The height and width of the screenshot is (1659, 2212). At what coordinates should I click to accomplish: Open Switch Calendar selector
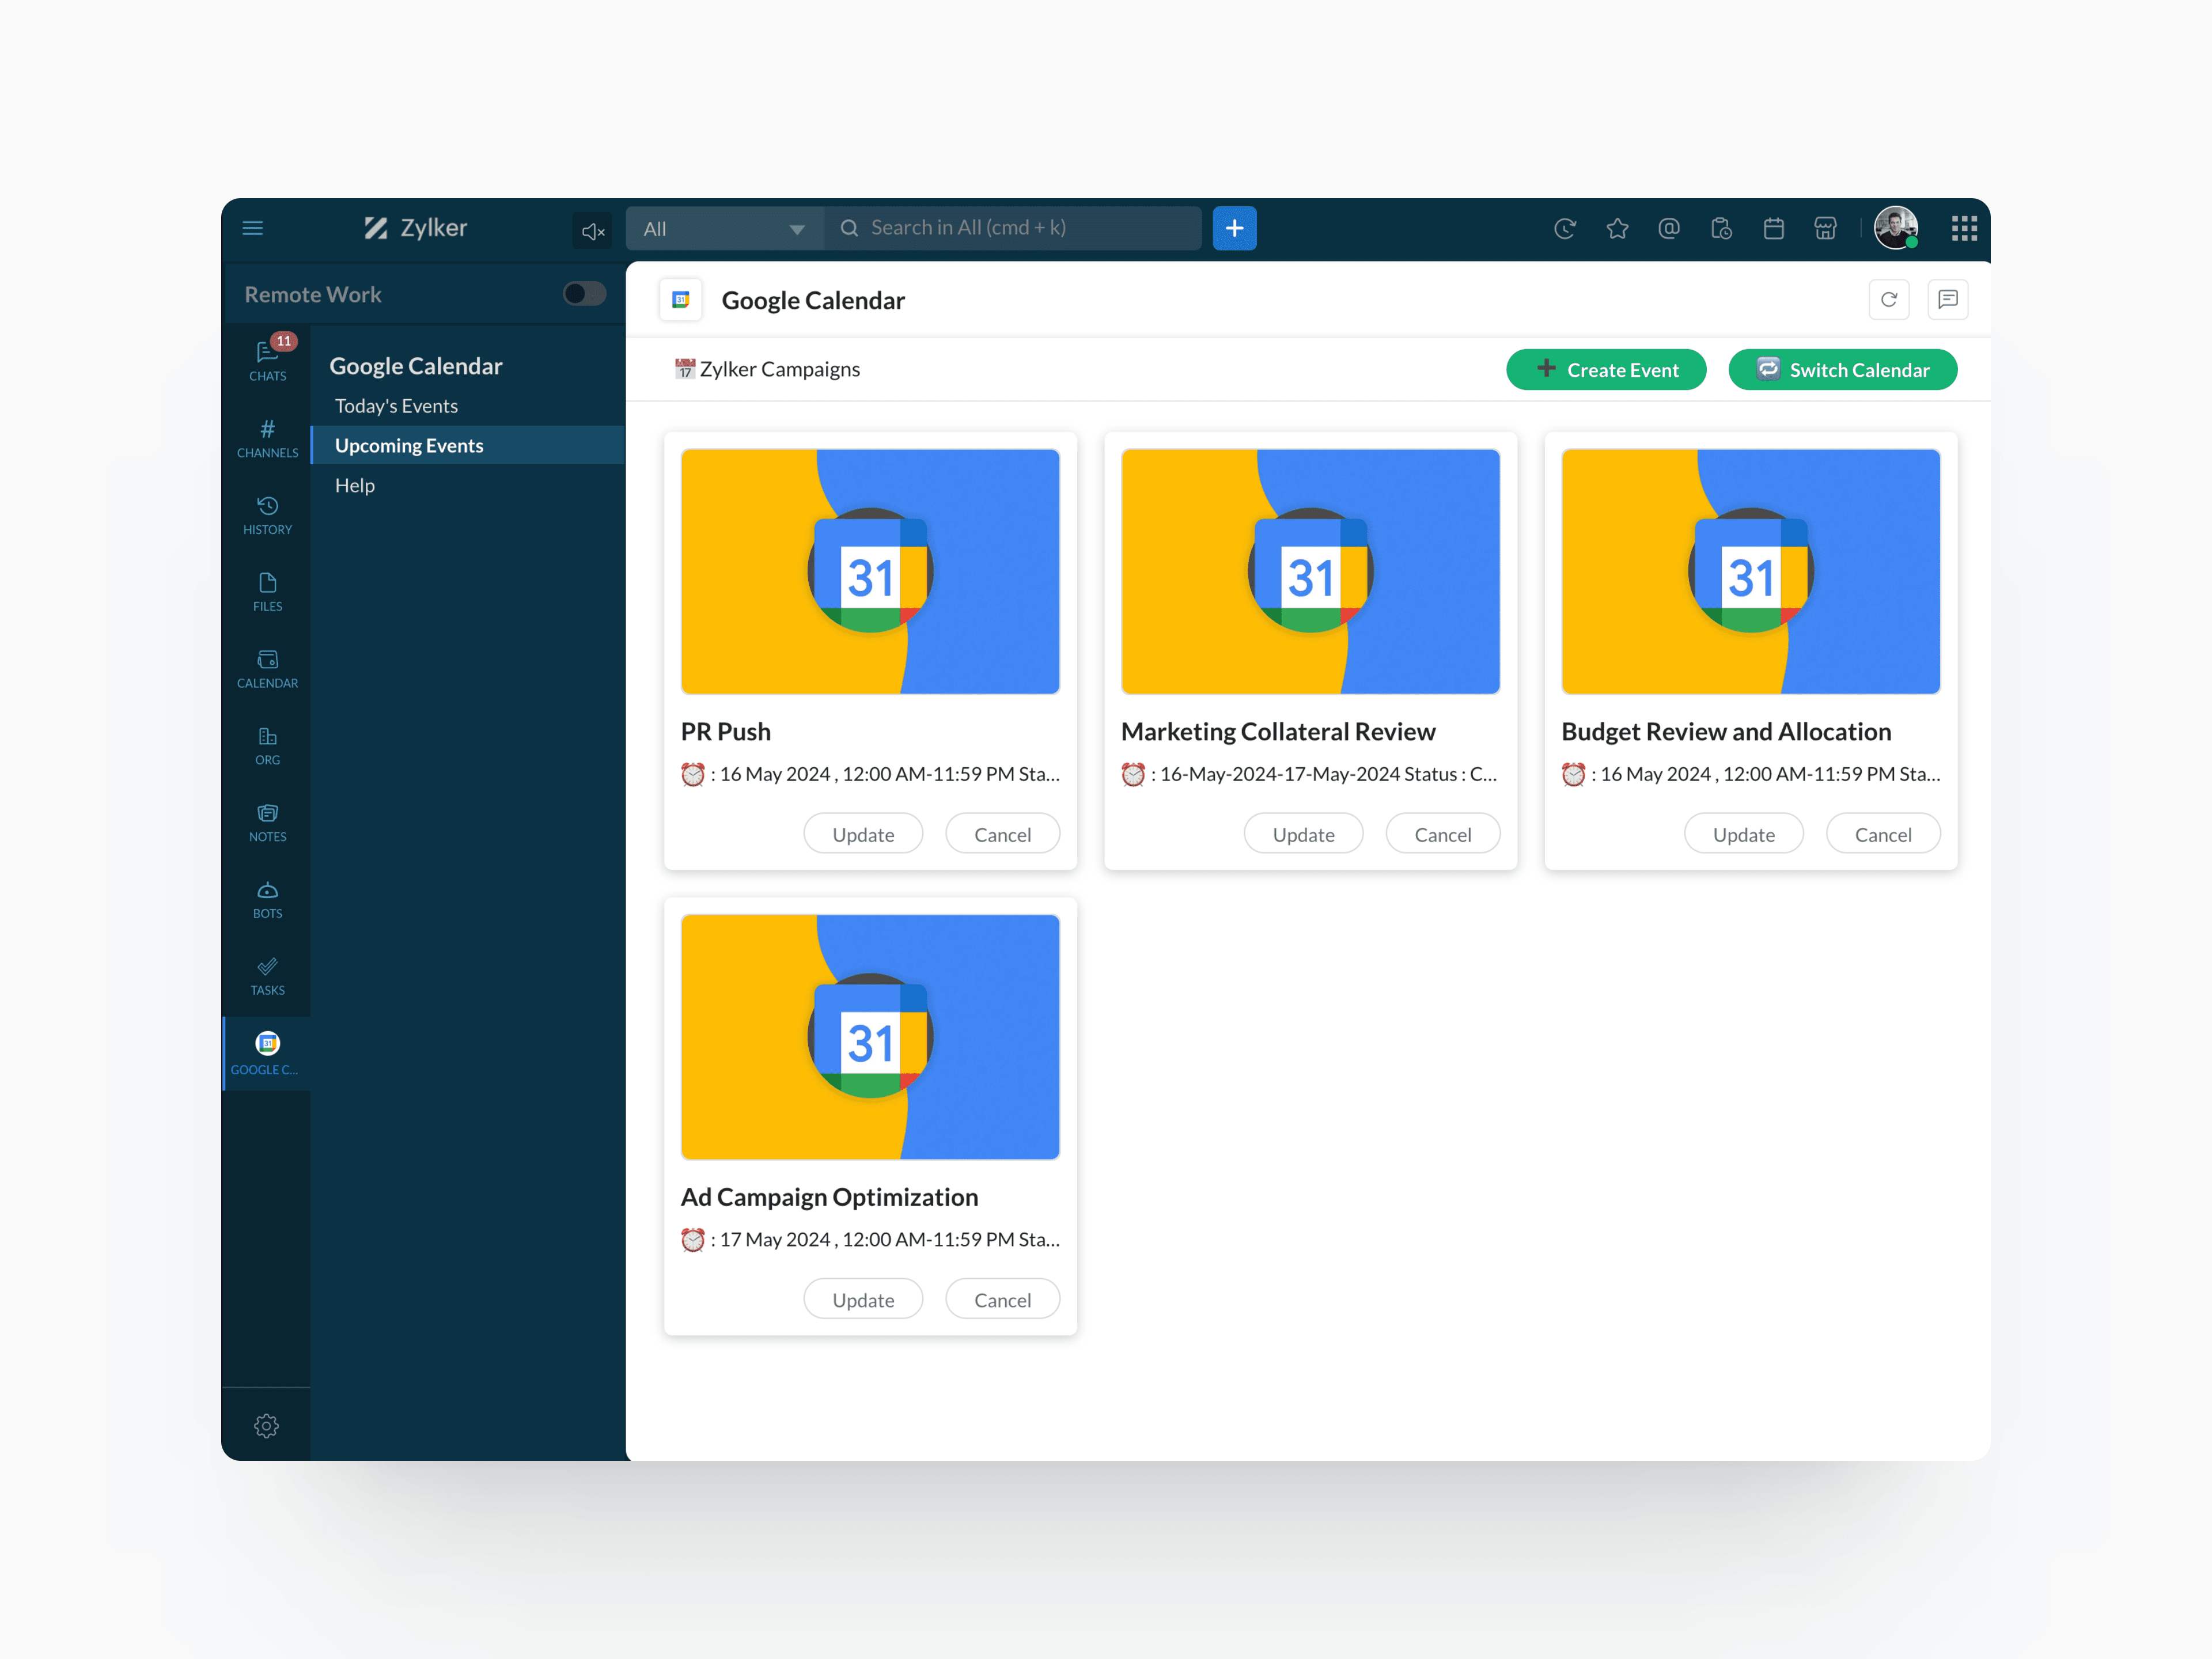coord(1842,370)
